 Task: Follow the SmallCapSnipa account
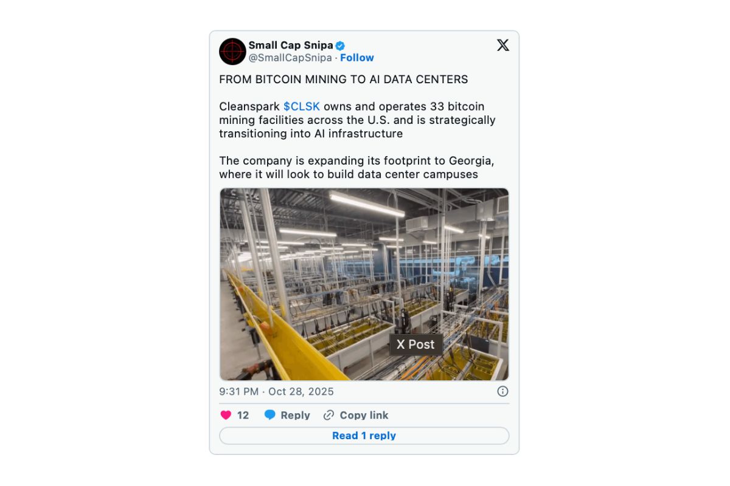pyautogui.click(x=357, y=58)
